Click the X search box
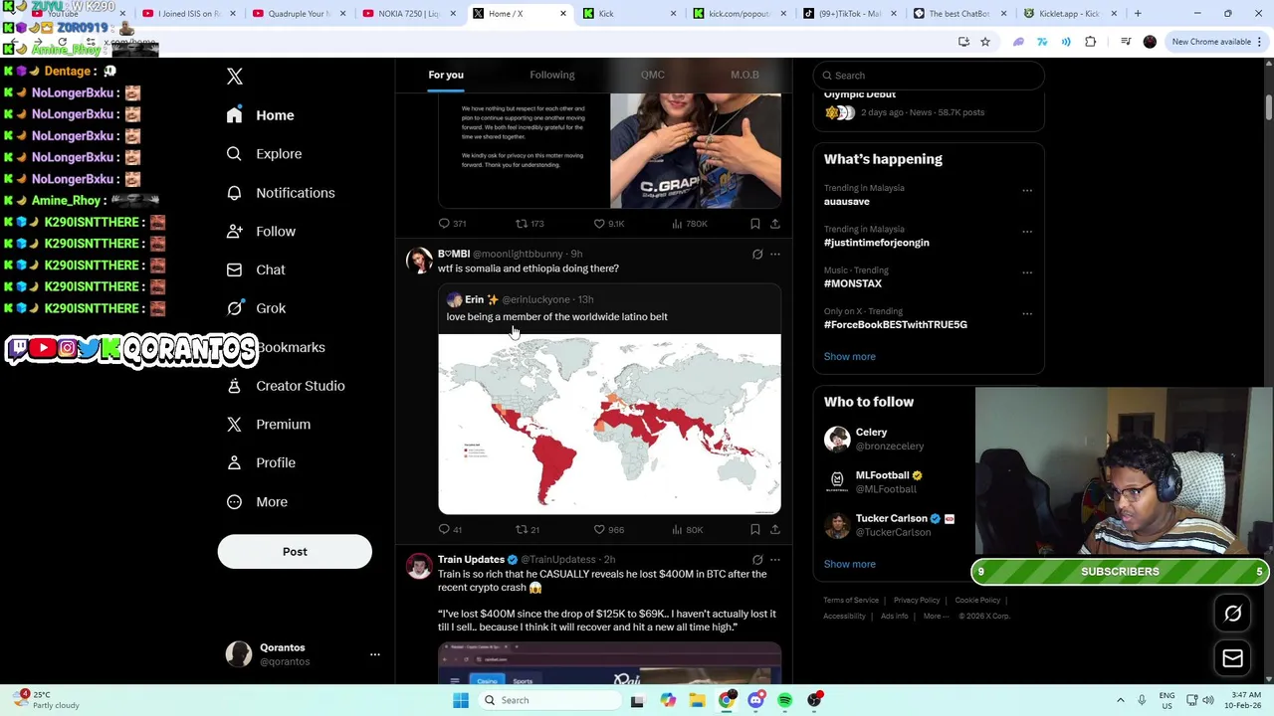 coord(928,76)
